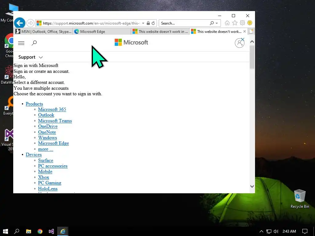Screen dimensions: 315x236
Task: Send feedback with the smiley icon
Action: pos(250,23)
